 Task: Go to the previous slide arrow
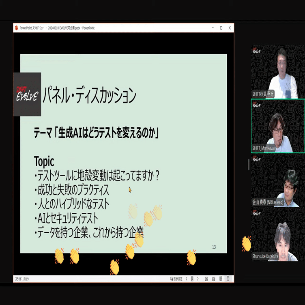(x=186, y=279)
